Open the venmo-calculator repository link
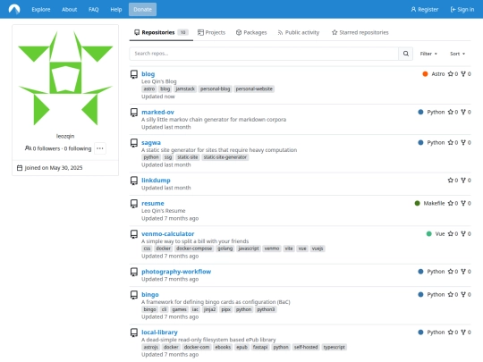The image size is (483, 362). click(168, 233)
